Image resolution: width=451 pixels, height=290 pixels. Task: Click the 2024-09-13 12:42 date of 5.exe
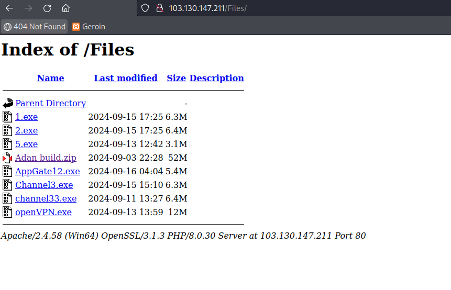coord(126,144)
